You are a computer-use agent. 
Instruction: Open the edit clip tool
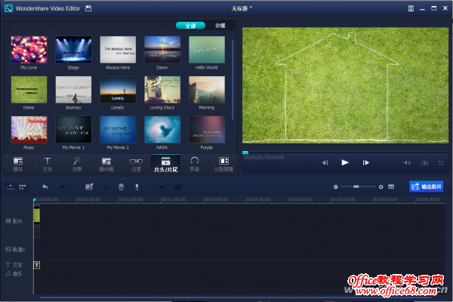[89, 187]
